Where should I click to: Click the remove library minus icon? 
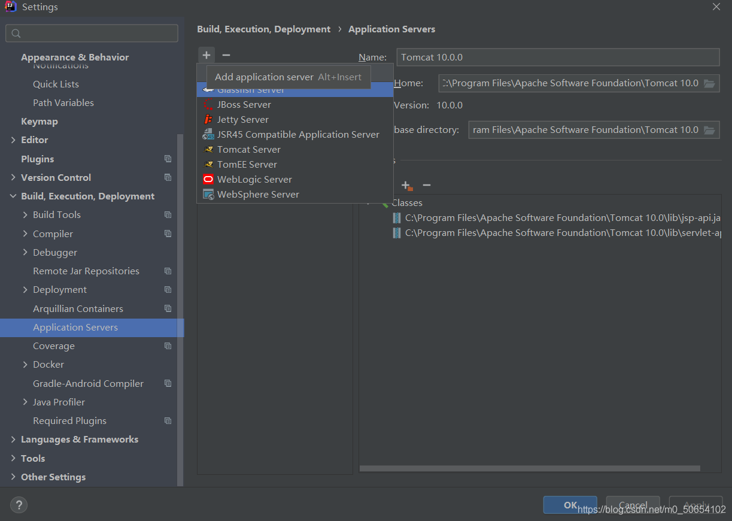click(x=427, y=186)
